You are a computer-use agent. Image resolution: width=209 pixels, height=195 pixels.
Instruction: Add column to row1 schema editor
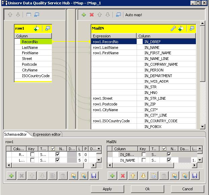tap(11, 175)
